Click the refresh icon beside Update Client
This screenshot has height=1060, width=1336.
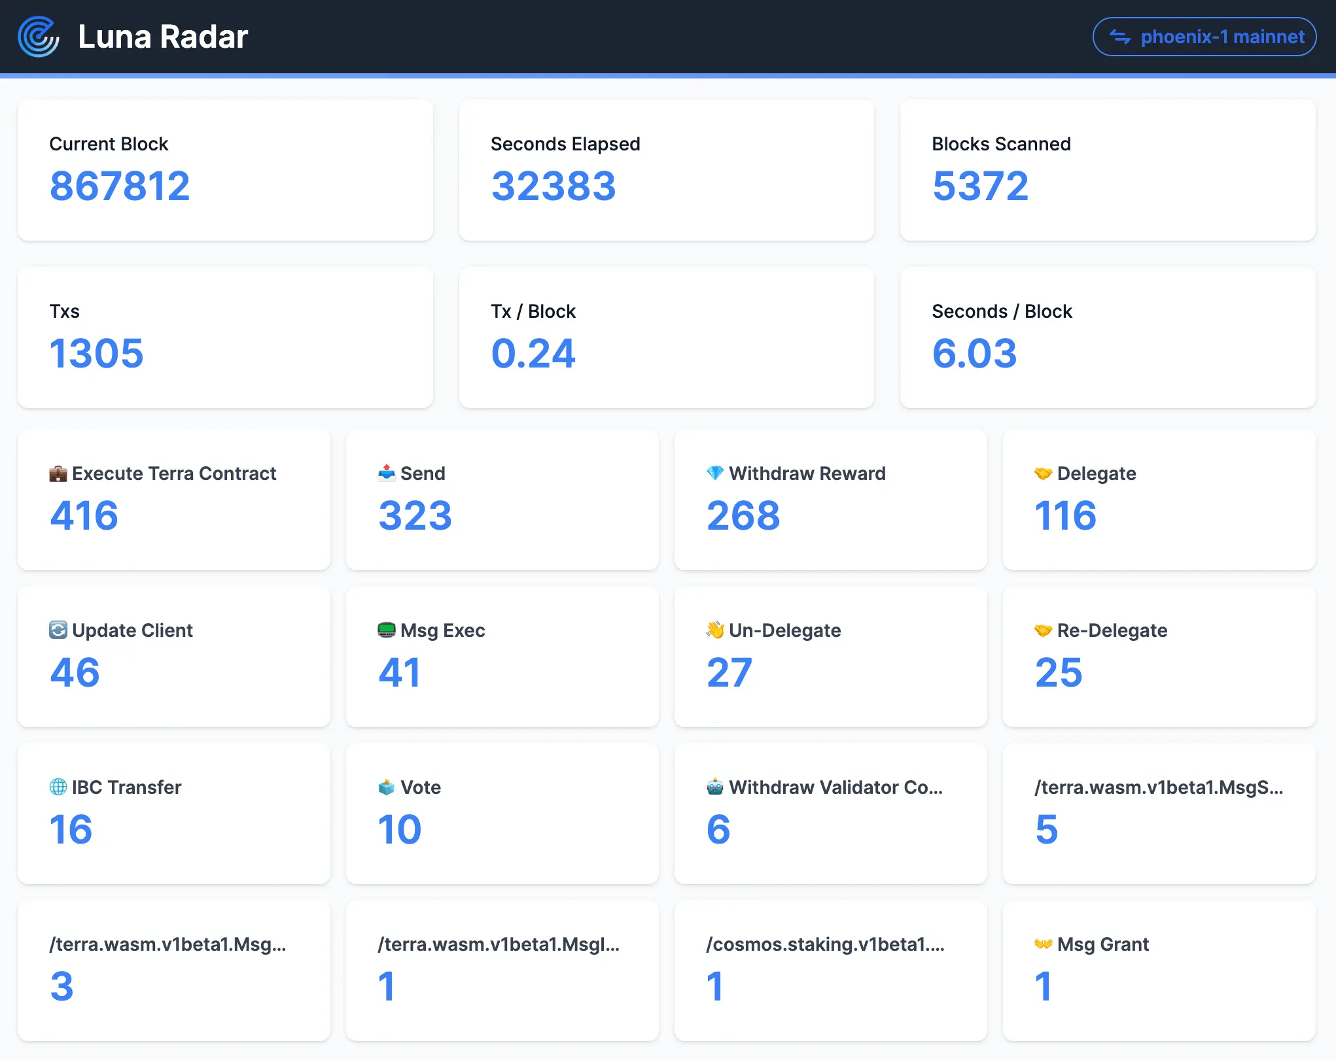pyautogui.click(x=58, y=630)
